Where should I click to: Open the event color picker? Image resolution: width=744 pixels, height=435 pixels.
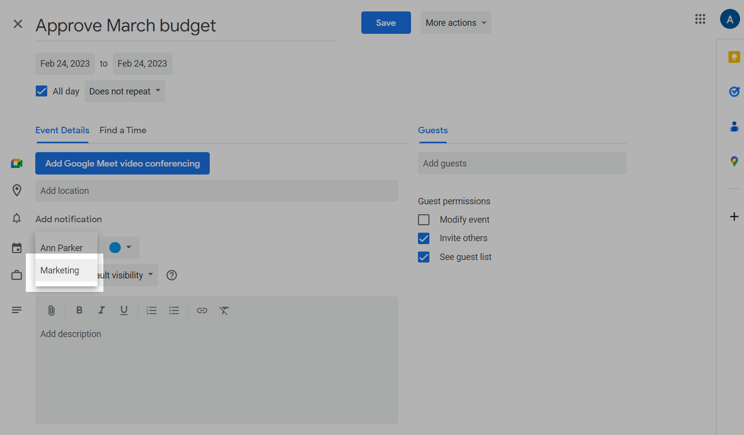tap(120, 248)
